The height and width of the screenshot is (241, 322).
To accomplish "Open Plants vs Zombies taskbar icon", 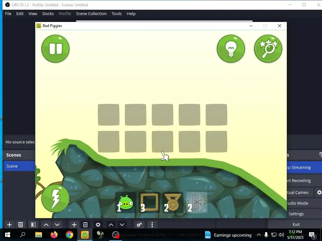I will coord(100,235).
